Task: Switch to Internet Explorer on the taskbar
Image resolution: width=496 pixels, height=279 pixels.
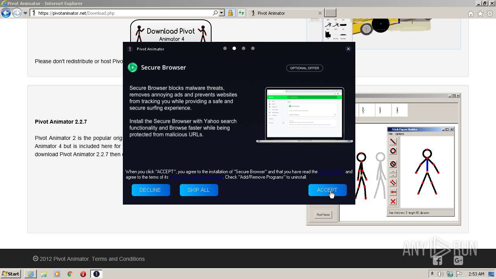Action: click(x=31, y=274)
